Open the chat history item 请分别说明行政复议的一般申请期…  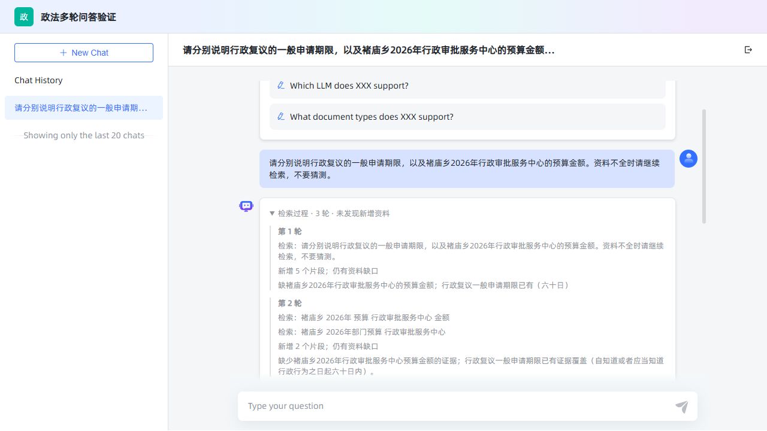(84, 108)
